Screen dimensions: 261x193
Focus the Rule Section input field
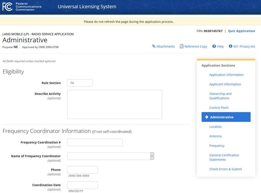click(80, 83)
